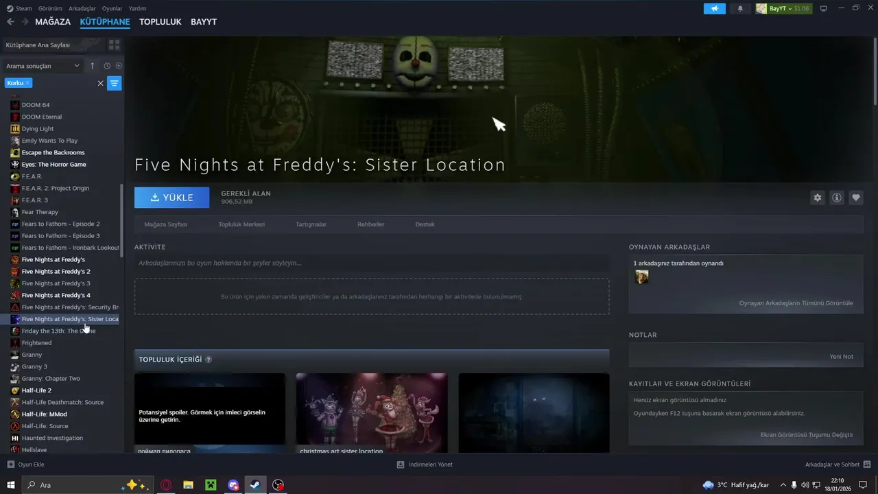Select Friday the 13th: The Game

point(58,331)
